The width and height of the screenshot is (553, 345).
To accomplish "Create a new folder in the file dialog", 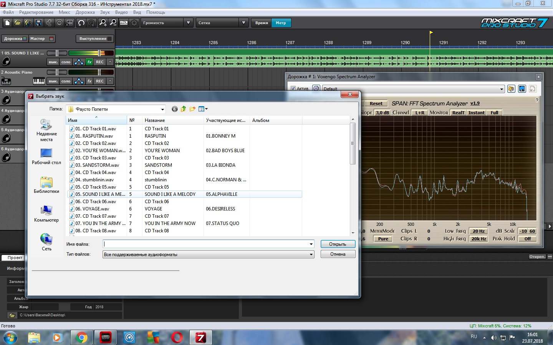I will tap(192, 109).
